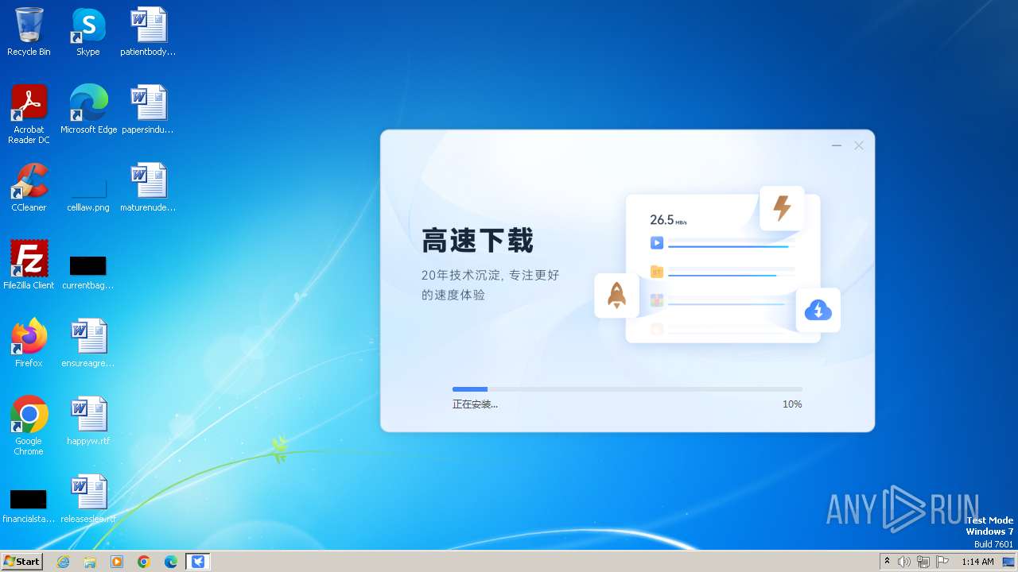Open Windows Explorer folder in the taskbar
Screen dimensions: 1018x572
(x=90, y=562)
